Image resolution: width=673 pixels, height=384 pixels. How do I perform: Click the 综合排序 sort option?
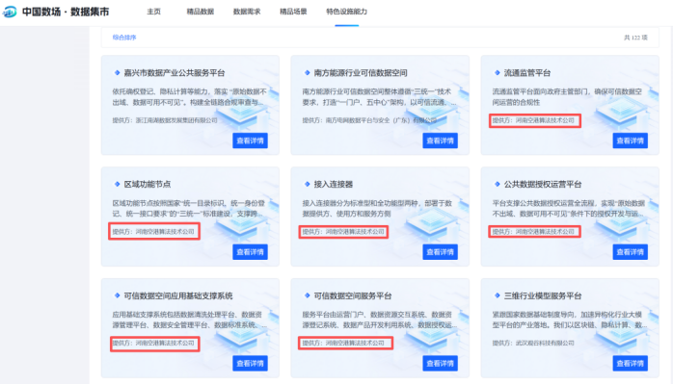coord(124,38)
